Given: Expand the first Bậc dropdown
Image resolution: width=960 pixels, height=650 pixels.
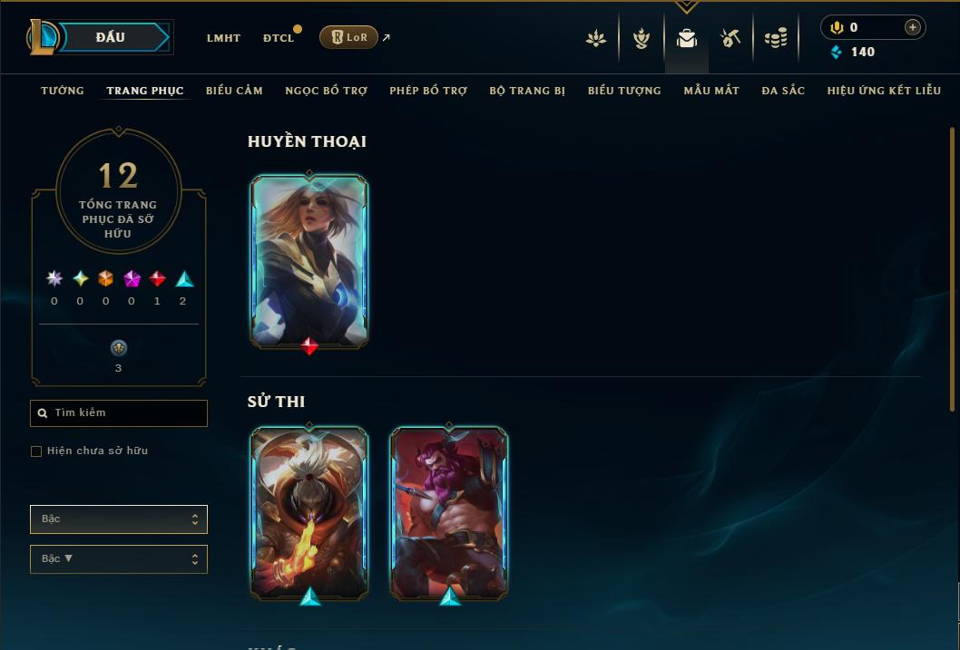Looking at the screenshot, I should pos(119,519).
